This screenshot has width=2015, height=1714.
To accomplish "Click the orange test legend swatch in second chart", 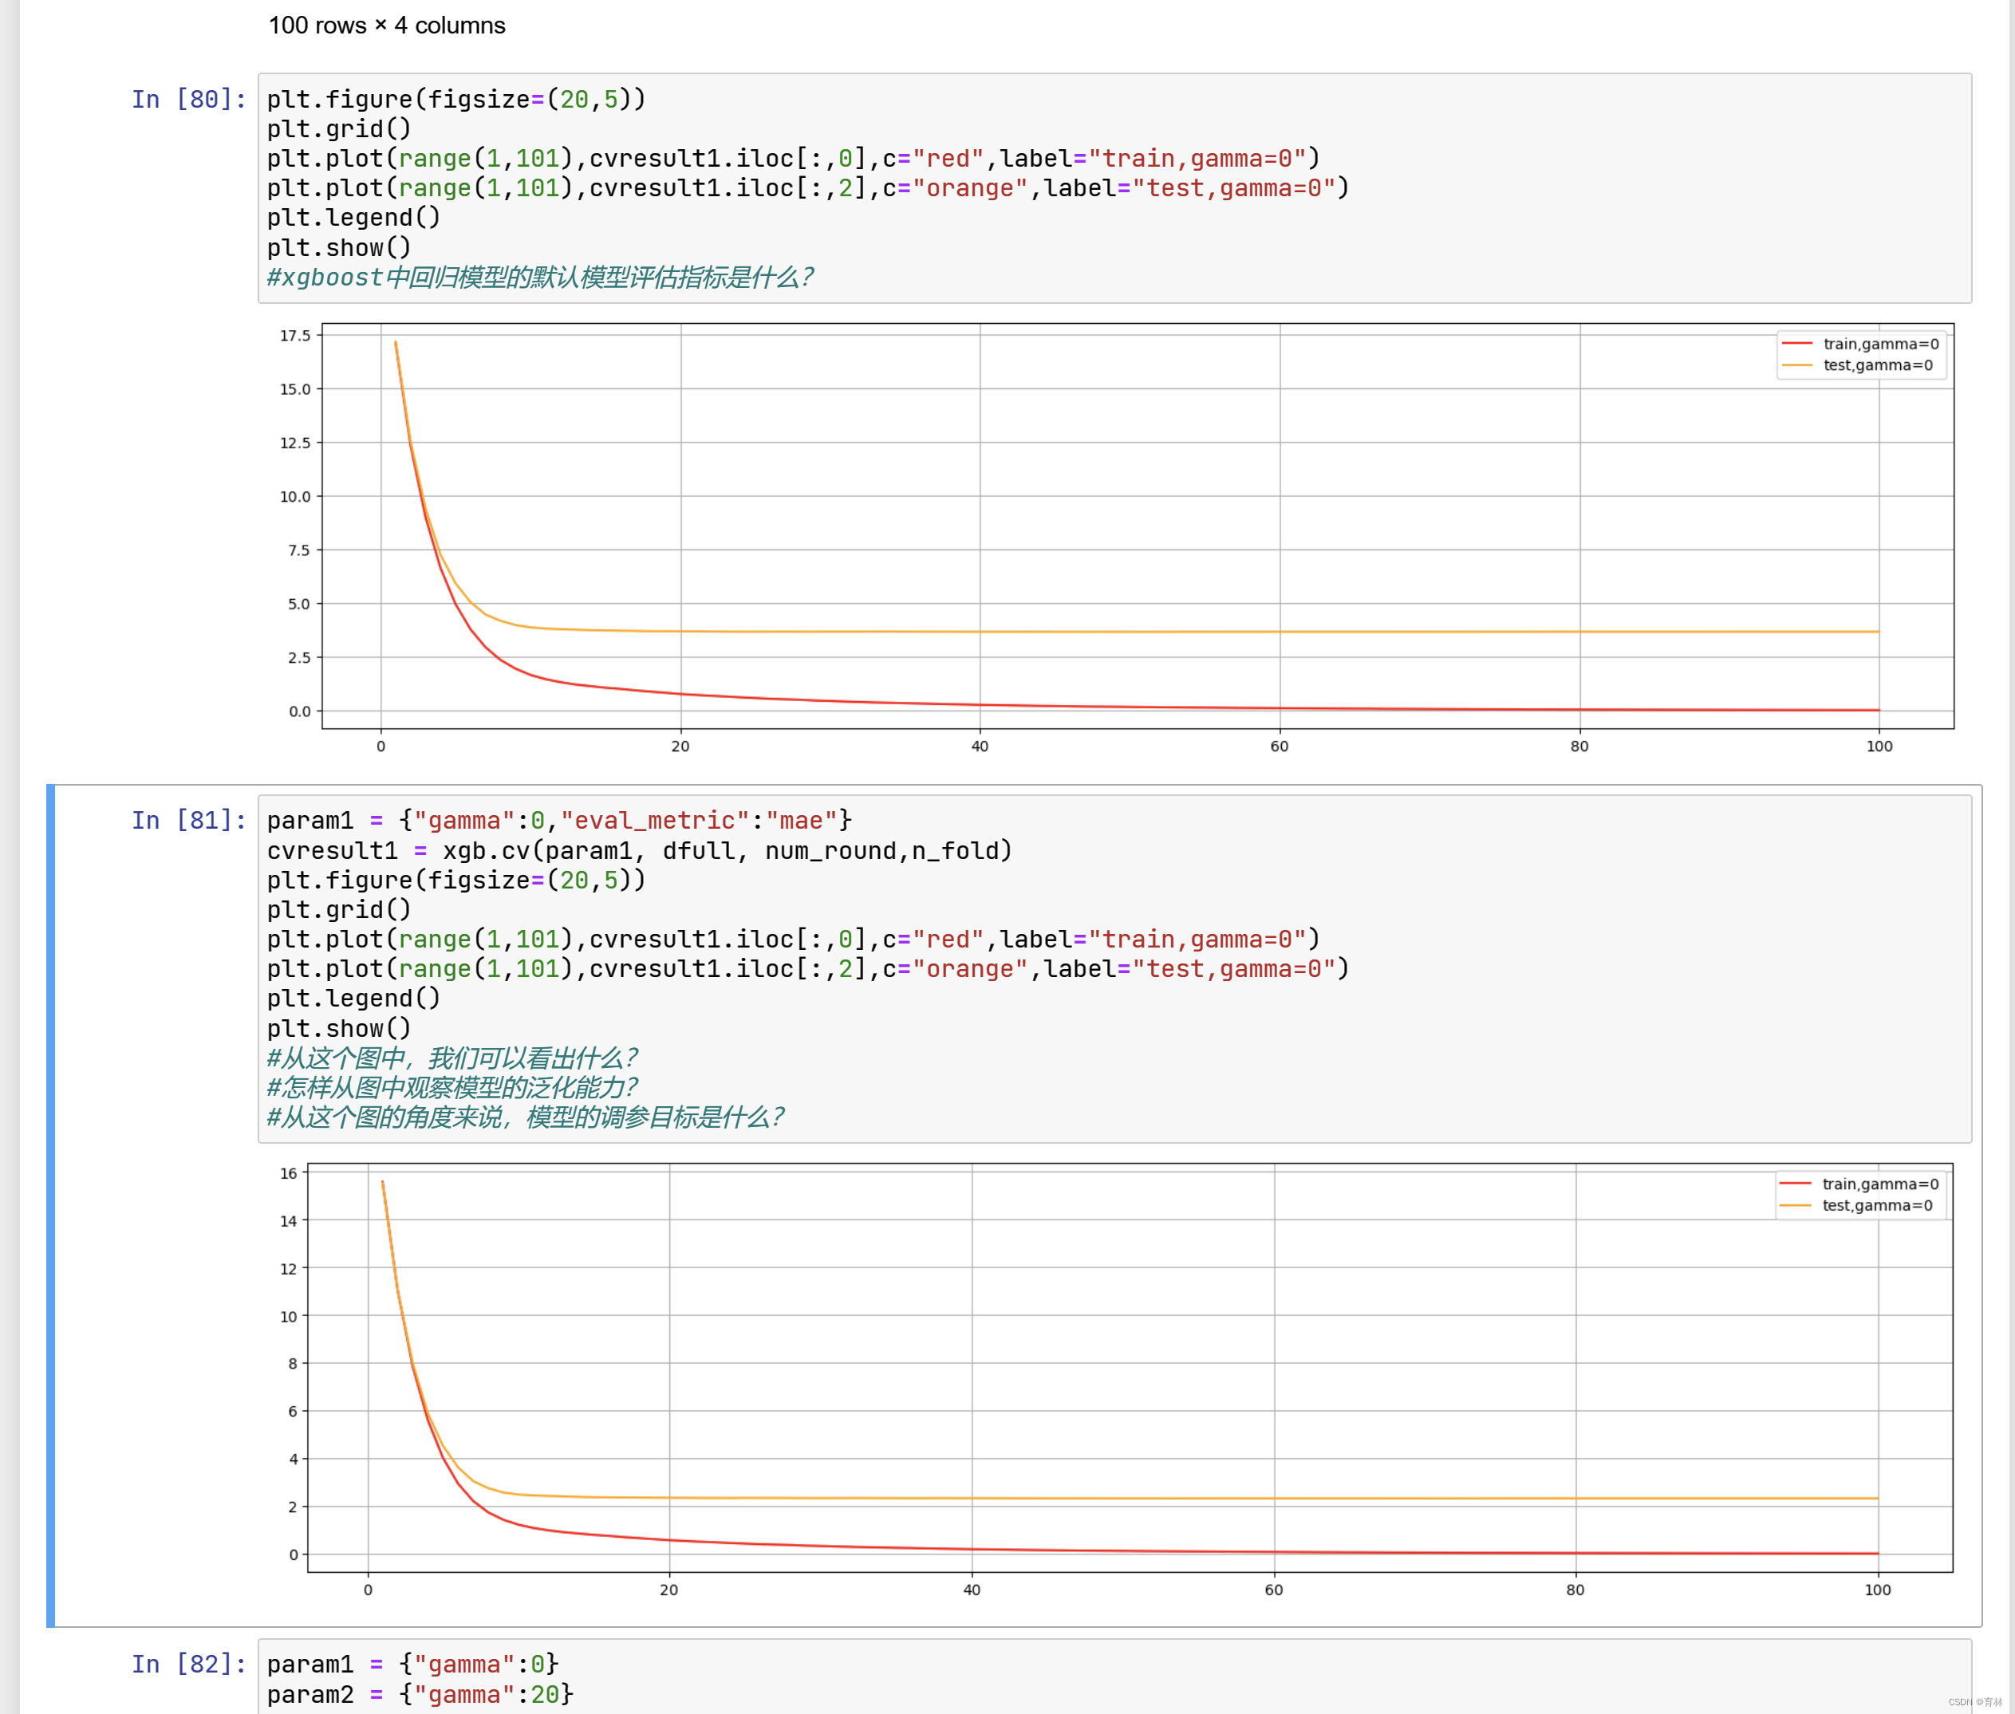I will point(1796,1205).
